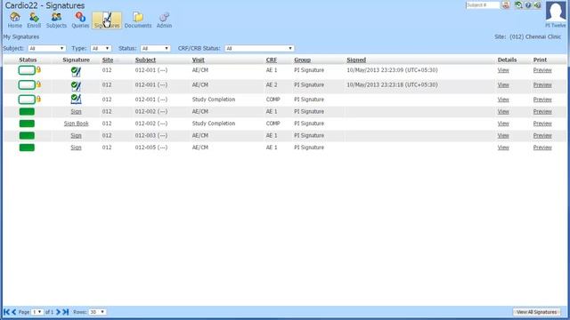Click lock icon on 012-001 AE 1 status
570x320 pixels.
38,69
